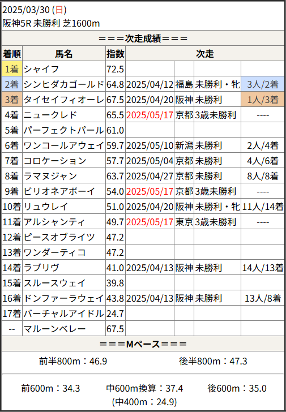
Task: Click the 前半800m：46.9 pace value
Action: [73, 362]
